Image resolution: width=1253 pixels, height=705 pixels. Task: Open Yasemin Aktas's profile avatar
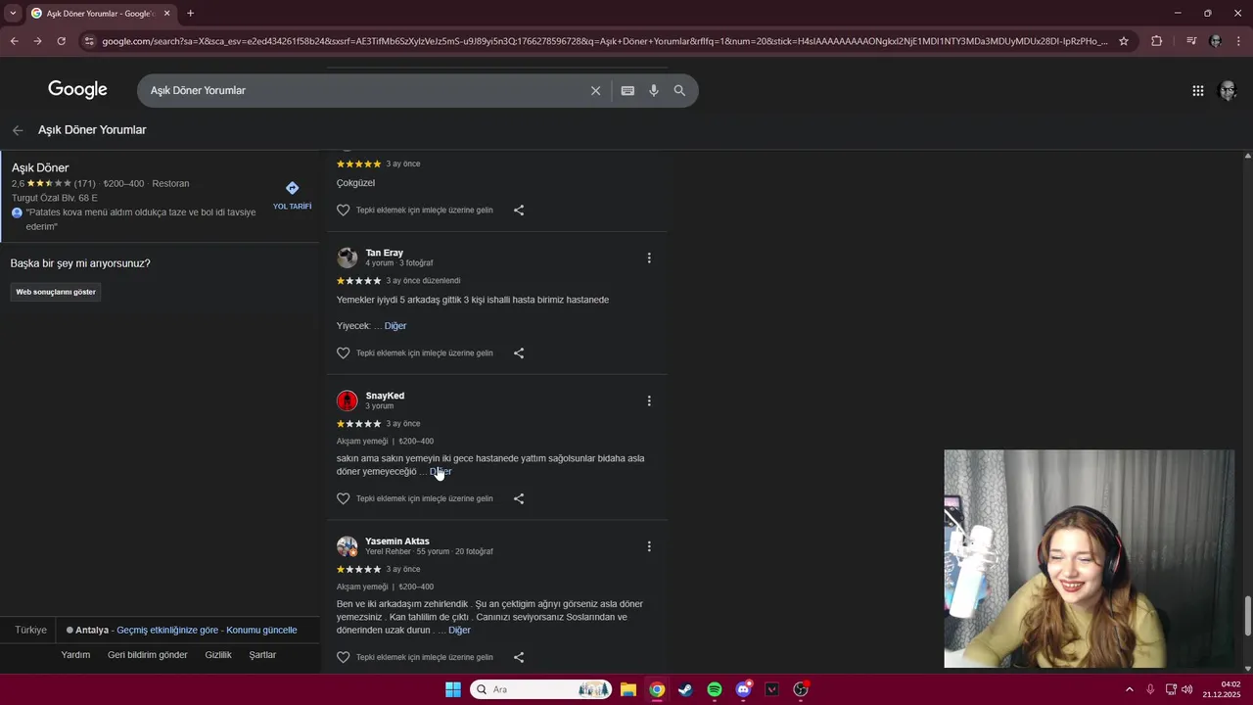coord(348,546)
